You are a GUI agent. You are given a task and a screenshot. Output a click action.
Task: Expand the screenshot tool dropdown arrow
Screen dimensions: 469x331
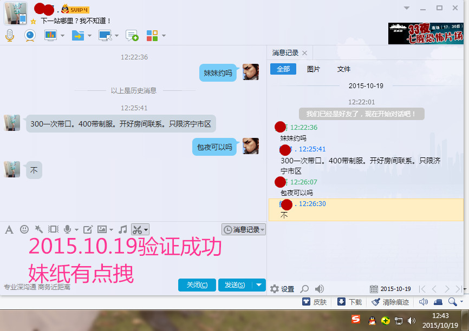tap(146, 229)
